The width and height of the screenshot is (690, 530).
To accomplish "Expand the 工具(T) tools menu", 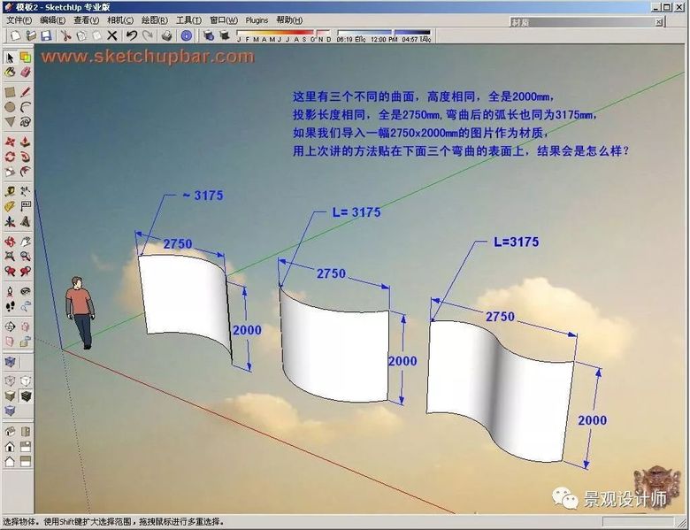I will coord(188,19).
